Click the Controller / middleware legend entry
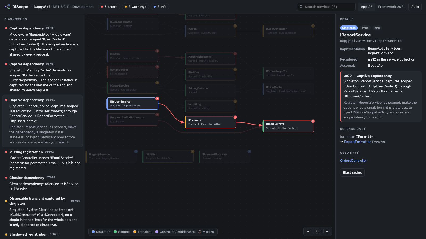426x239 pixels. click(175, 232)
